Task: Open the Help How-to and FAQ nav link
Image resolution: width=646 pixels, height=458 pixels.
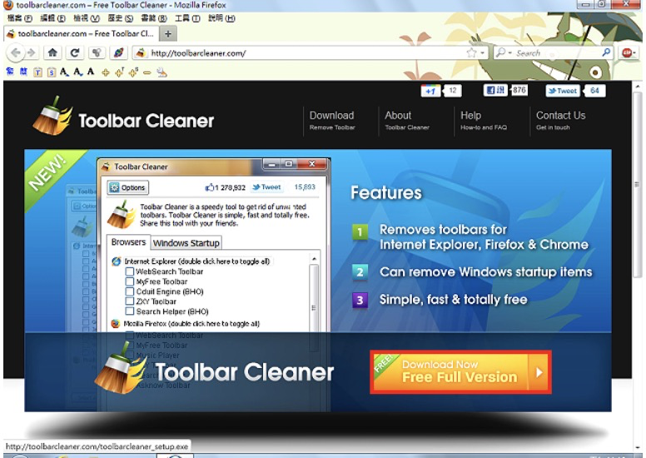Action: pos(484,120)
